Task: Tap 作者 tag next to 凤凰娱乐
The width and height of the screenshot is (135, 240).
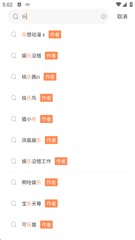Action: [51, 140]
